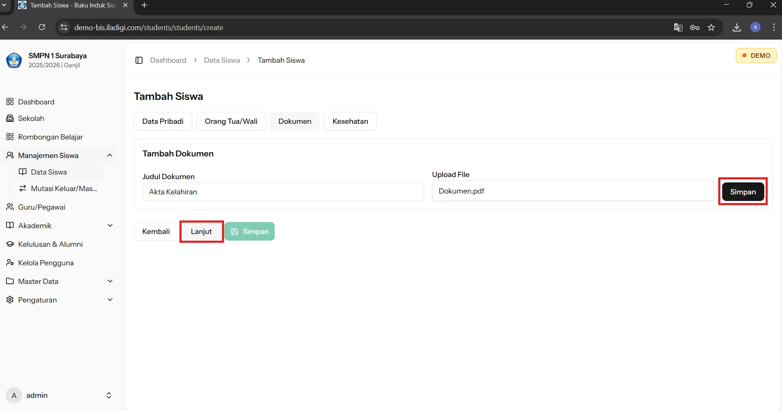Click the SMPN 1 Surabaya school logo
The width and height of the screenshot is (782, 411).
[14, 60]
